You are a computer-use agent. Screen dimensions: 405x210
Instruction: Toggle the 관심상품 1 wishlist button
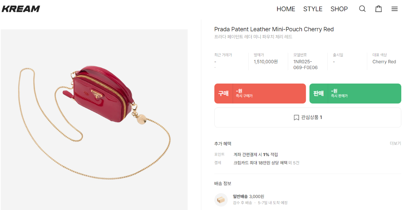tap(308, 118)
